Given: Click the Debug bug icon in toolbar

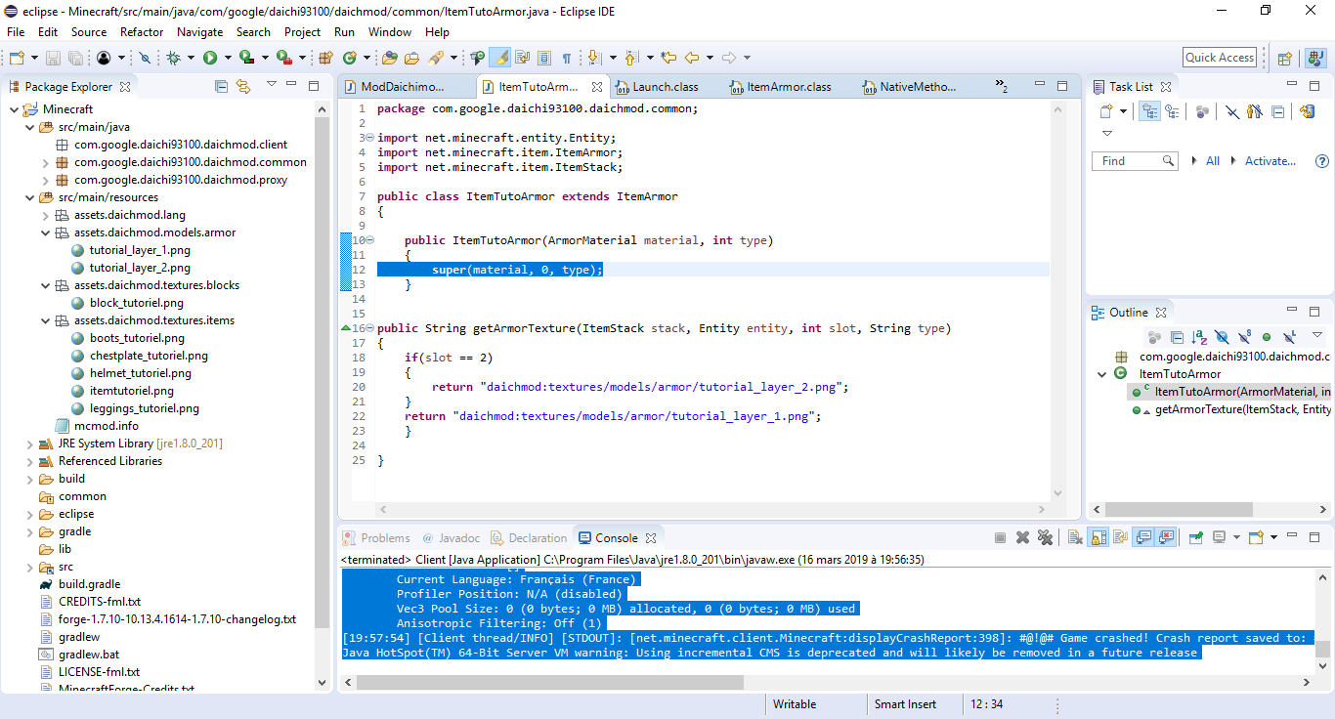Looking at the screenshot, I should [173, 59].
